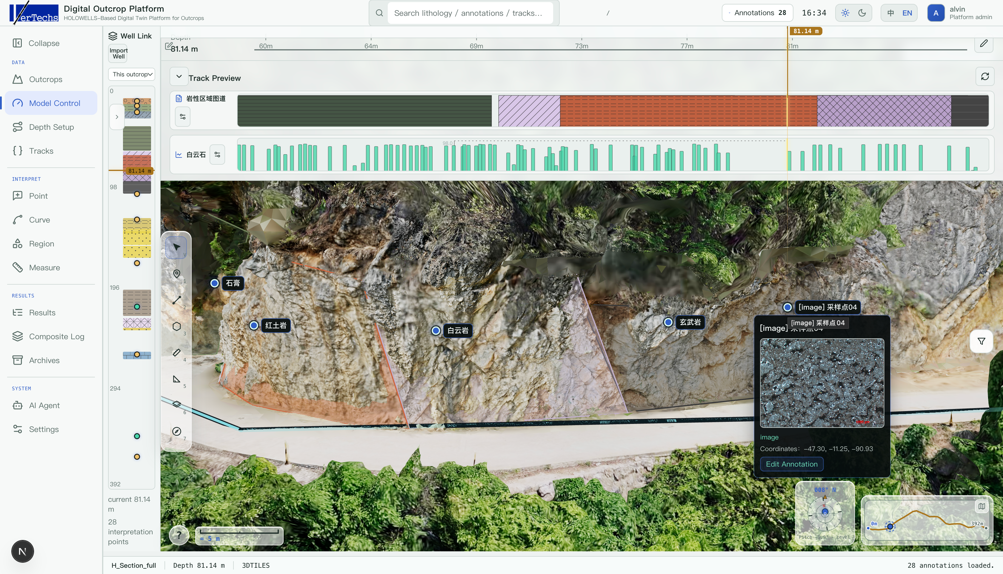The height and width of the screenshot is (574, 1003).
Task: Open the filter funnel button in viewport
Action: tap(981, 341)
